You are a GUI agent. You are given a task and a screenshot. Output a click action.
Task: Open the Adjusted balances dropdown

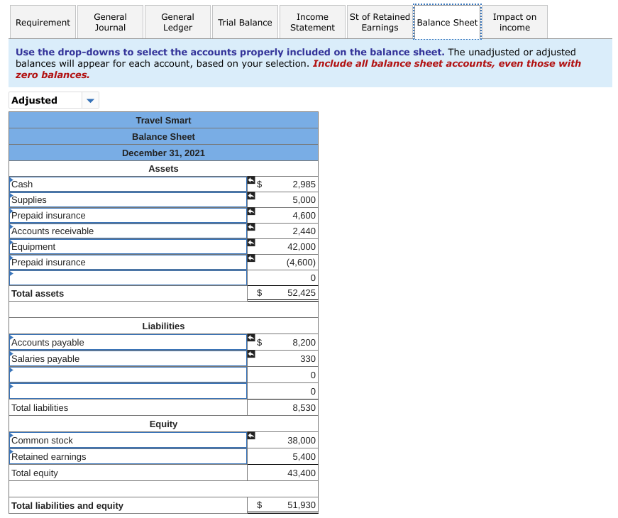(x=90, y=100)
